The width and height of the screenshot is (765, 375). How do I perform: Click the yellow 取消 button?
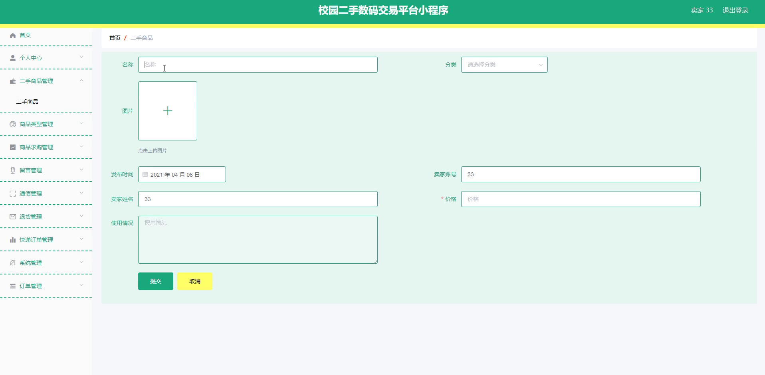pyautogui.click(x=195, y=281)
